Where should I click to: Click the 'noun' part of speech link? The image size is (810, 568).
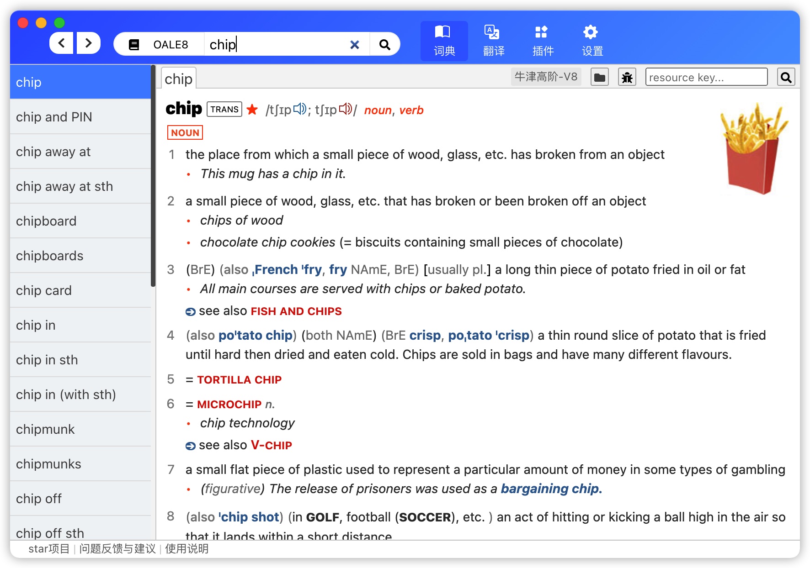coord(378,110)
